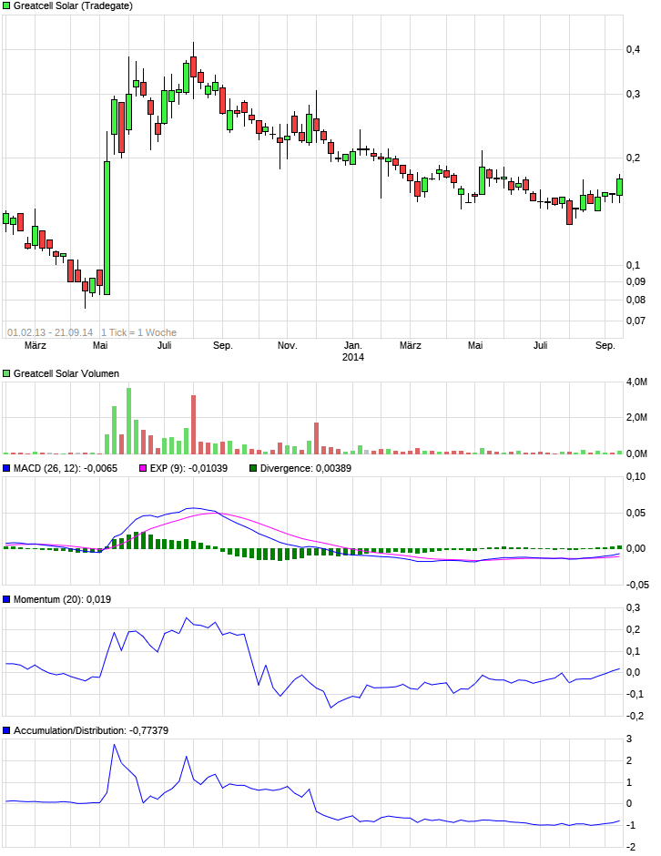Click the dark green Divergence legend square
Screen dimensions: 661x856
click(253, 468)
